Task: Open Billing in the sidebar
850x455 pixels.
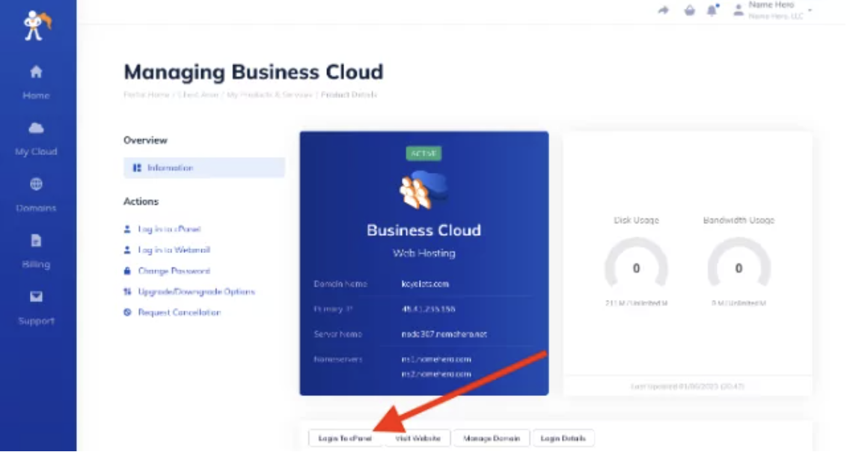Action: coord(37,252)
